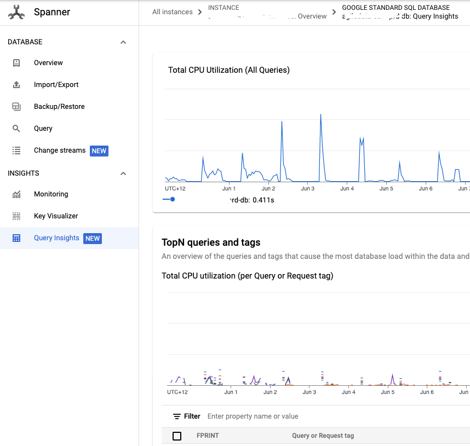The height and width of the screenshot is (446, 470).
Task: Click the NEW badge beside Change streams
Action: pos(99,151)
